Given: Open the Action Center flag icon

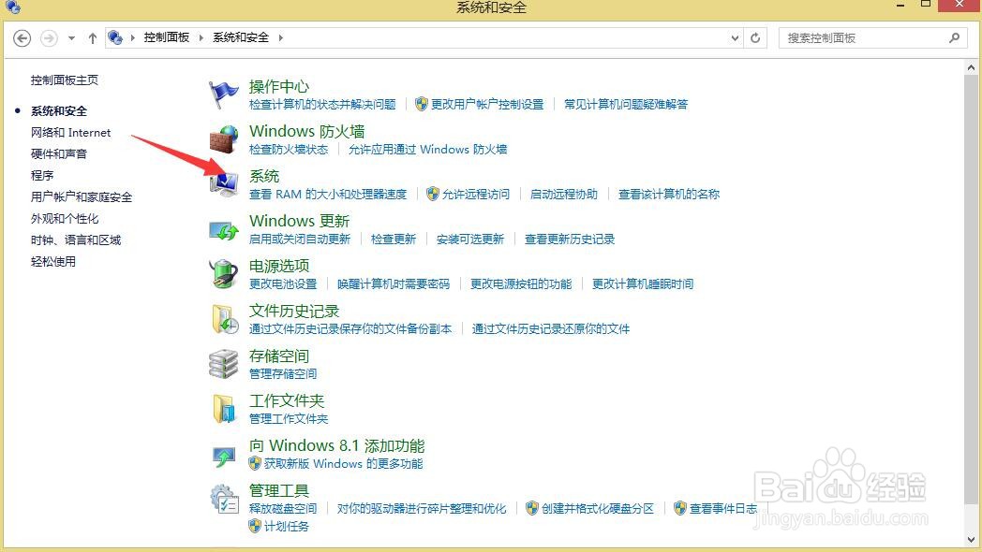Looking at the screenshot, I should pos(224,95).
